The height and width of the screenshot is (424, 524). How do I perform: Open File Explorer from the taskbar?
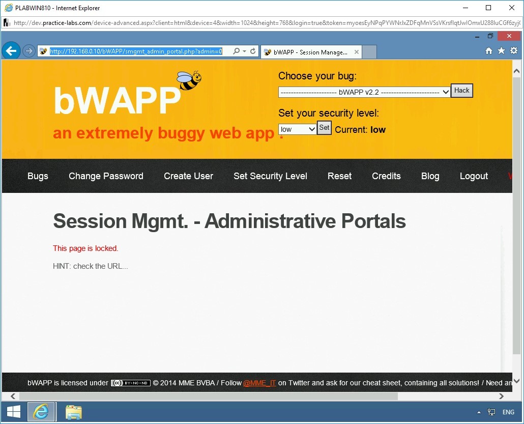click(x=73, y=412)
